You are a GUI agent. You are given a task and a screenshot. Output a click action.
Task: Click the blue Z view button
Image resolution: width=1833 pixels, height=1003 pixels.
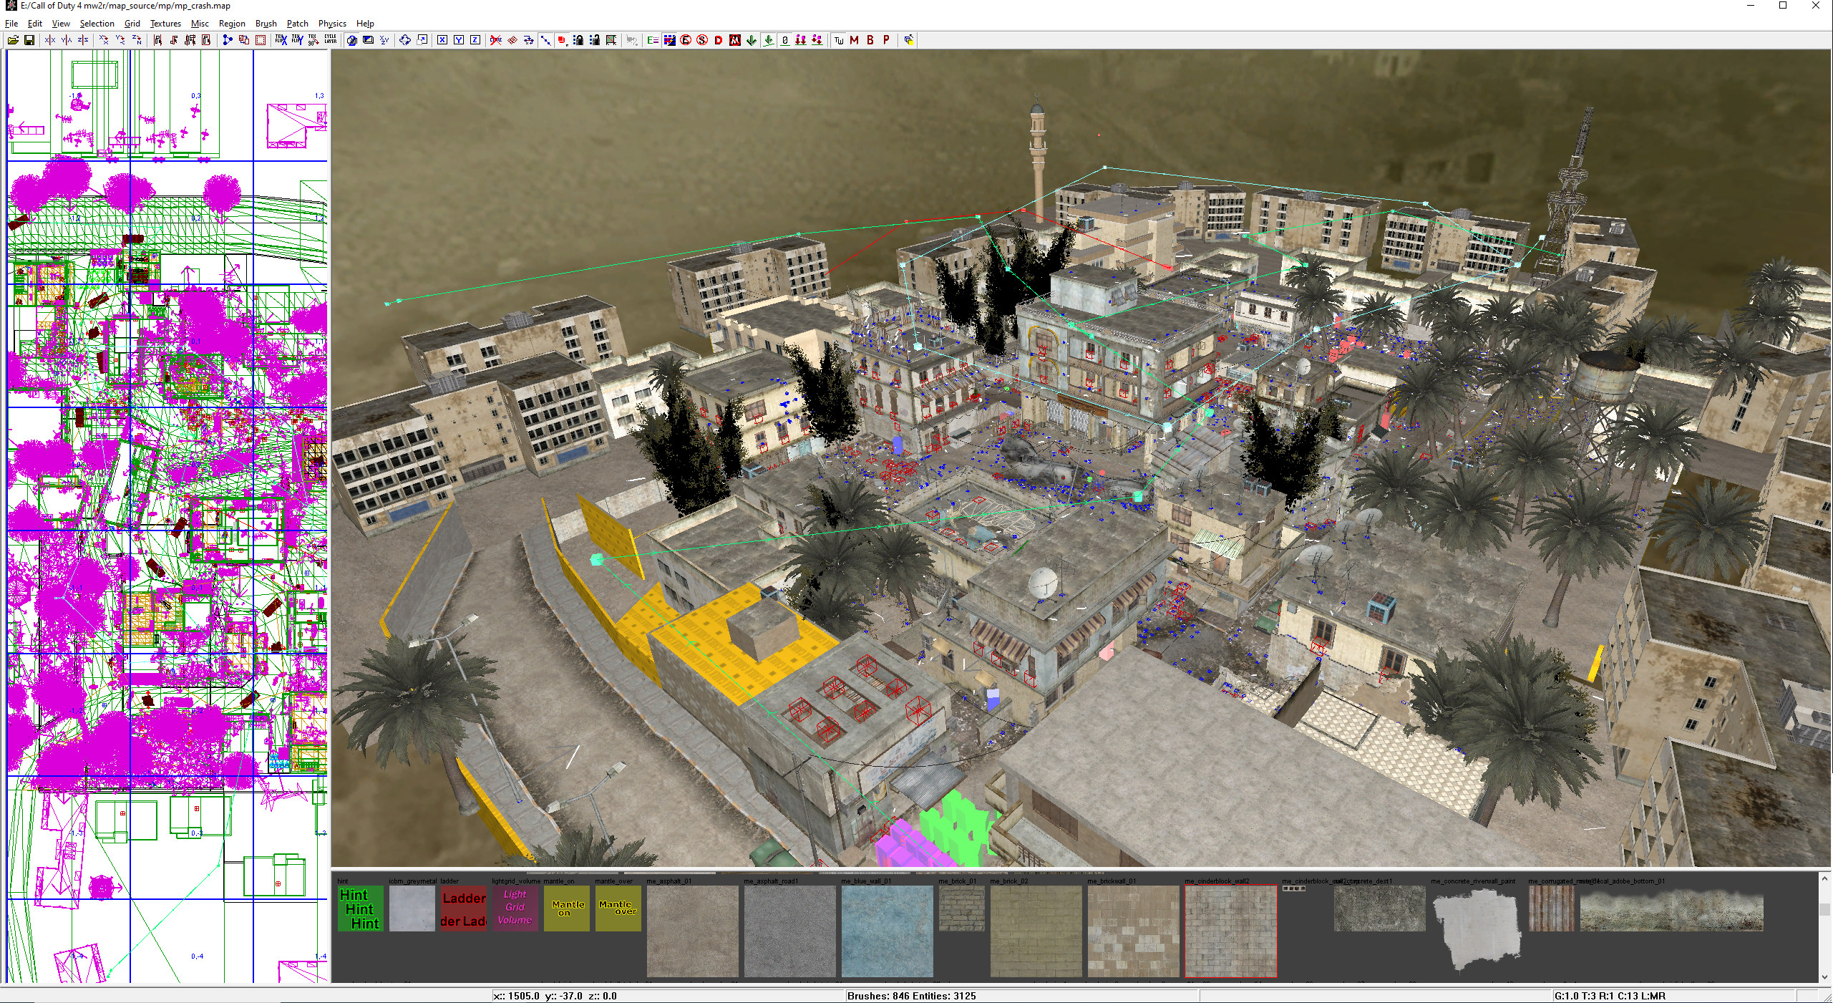point(475,40)
